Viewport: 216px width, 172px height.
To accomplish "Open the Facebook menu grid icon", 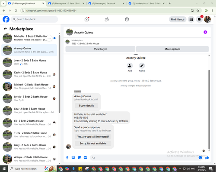I will (x=191, y=19).
